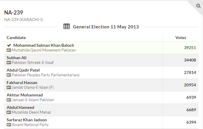The image size is (203, 129).
Task: Click party icon beside Pakistan Peoples Party Parliamentarians
Action: (x=9, y=75)
